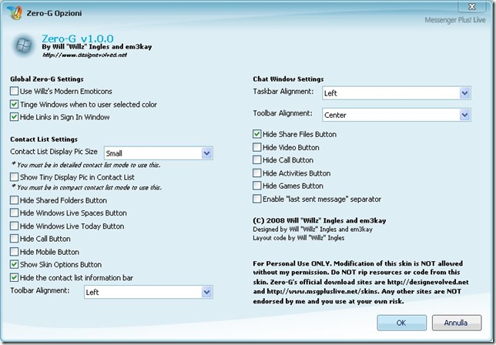Click the compact contact list mode note
Viewport: 496px width, 345px height.
click(x=86, y=188)
